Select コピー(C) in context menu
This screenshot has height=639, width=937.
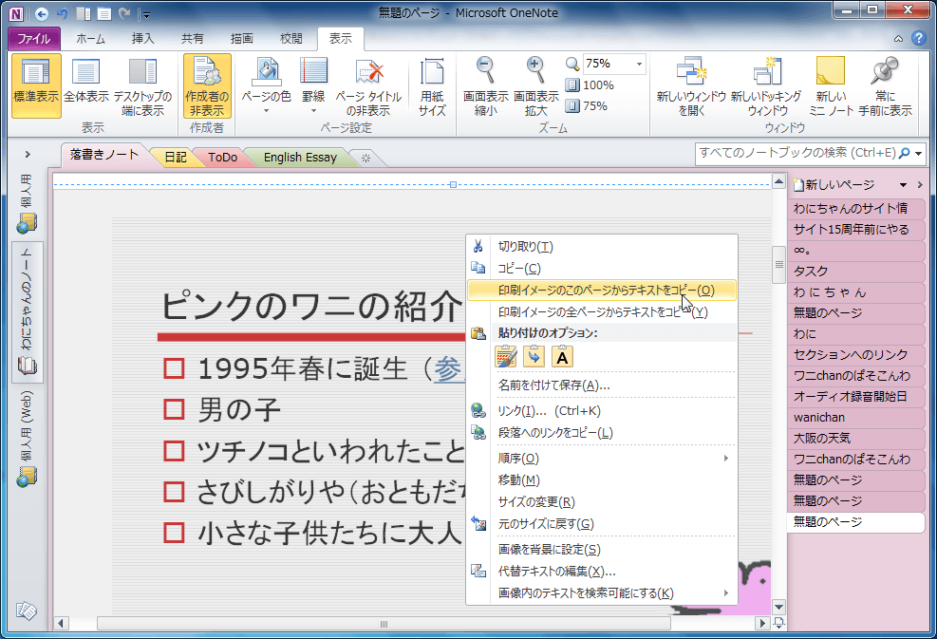[x=601, y=269]
